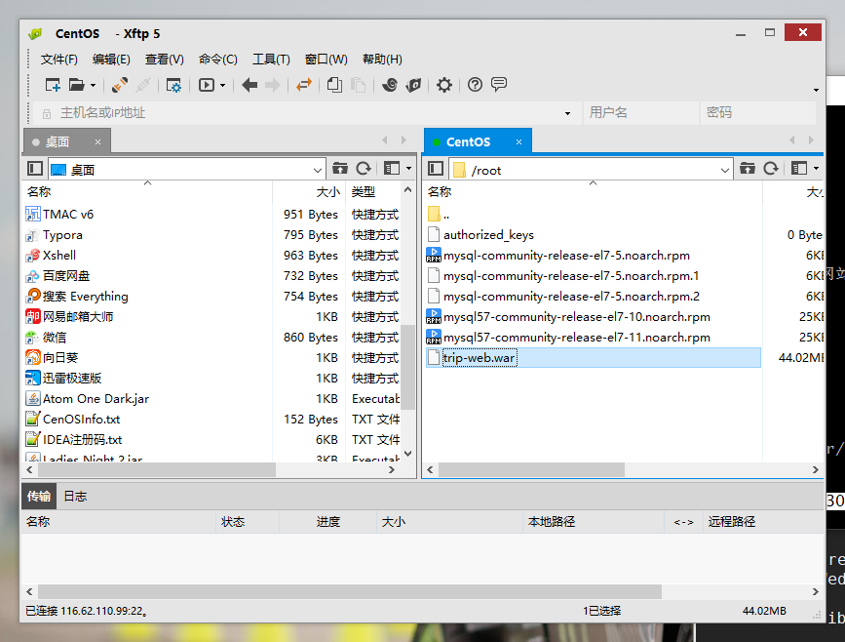Expand the Open folder dropdown arrow
845x642 pixels.
coord(94,85)
